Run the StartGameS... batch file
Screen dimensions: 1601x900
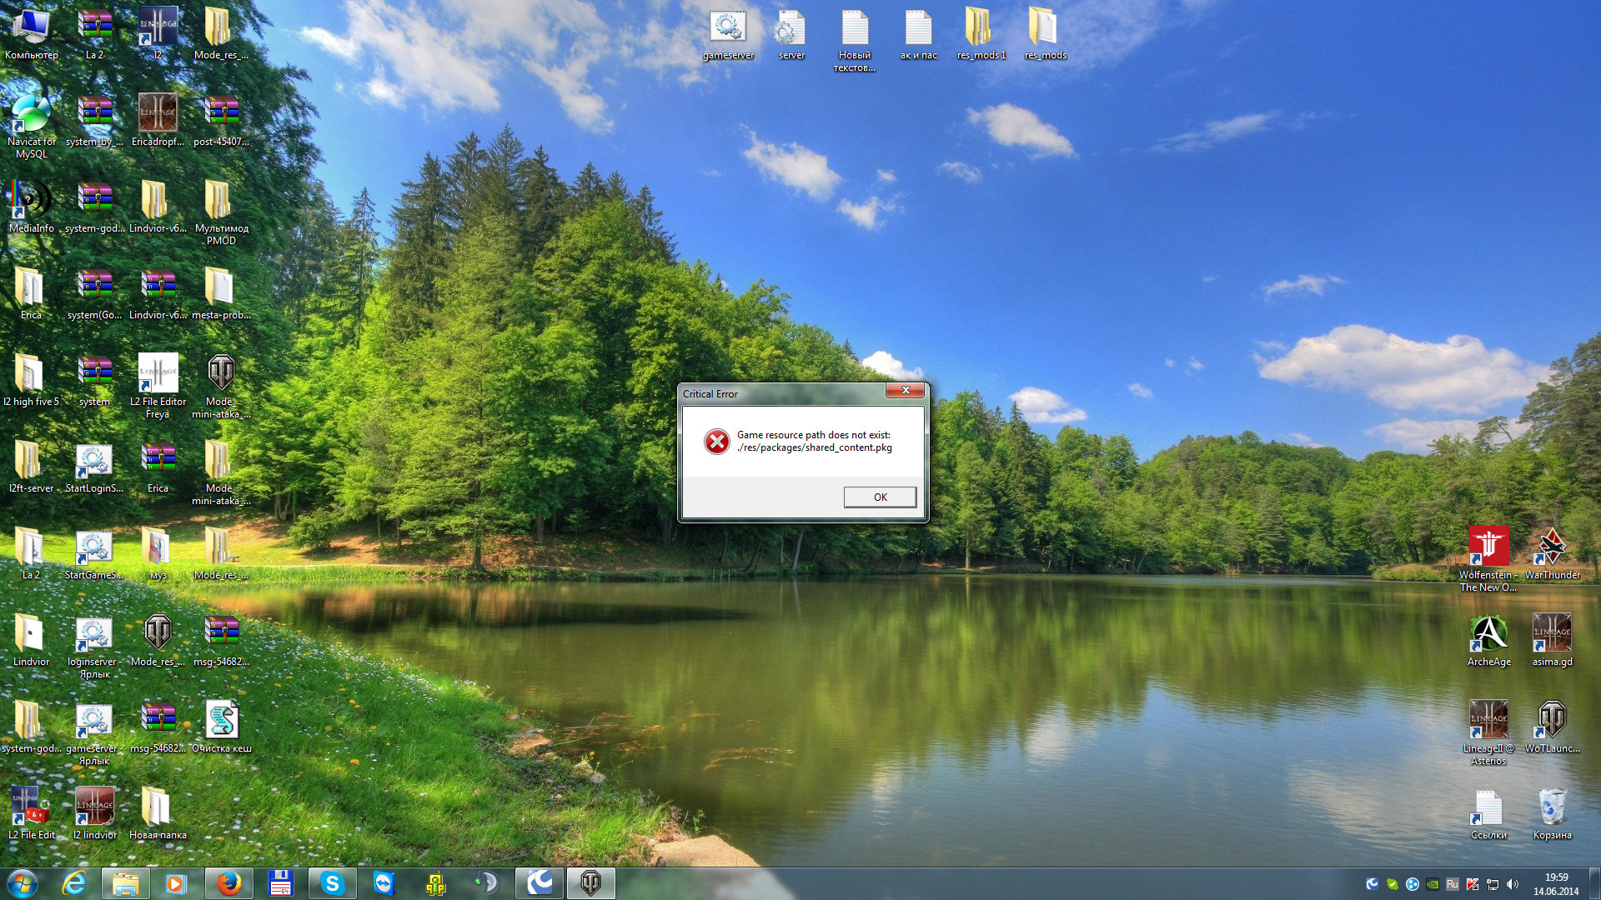pos(95,554)
